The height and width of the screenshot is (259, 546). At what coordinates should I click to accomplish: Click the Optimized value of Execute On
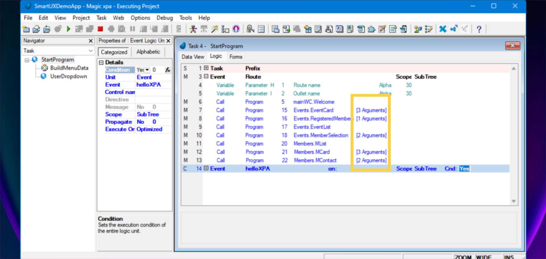pyautogui.click(x=149, y=129)
